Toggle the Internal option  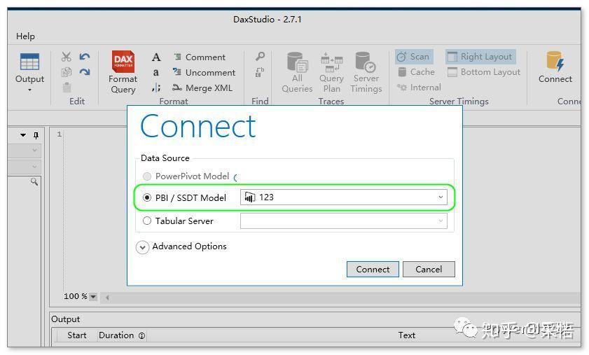[419, 87]
